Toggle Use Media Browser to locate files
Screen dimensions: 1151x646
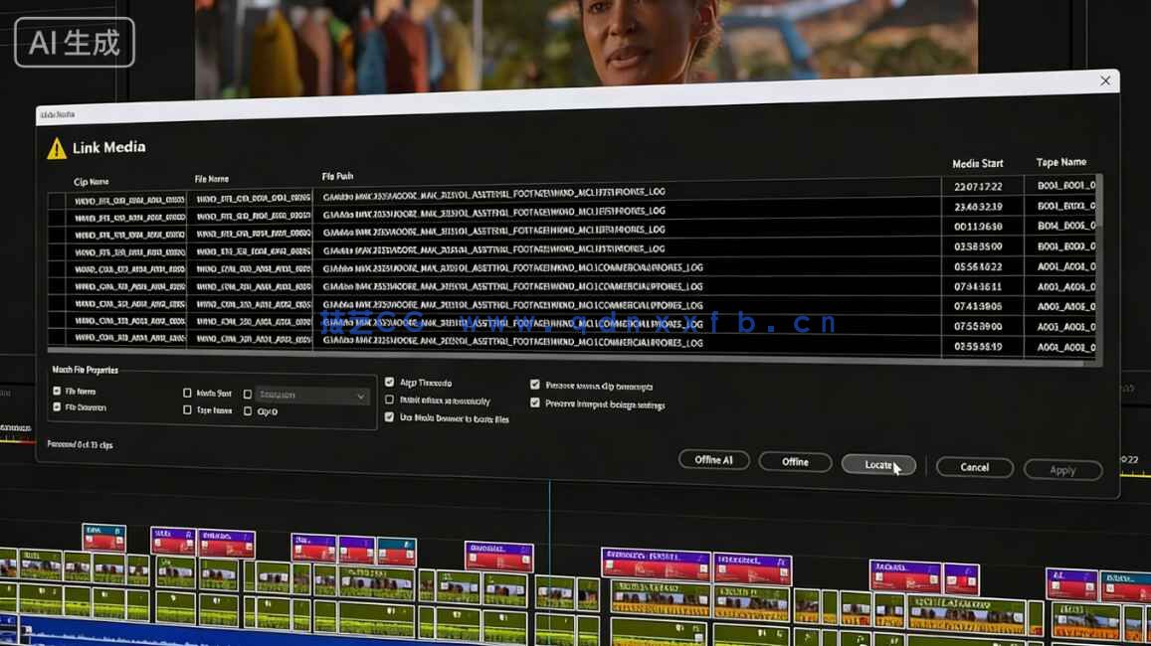point(388,416)
